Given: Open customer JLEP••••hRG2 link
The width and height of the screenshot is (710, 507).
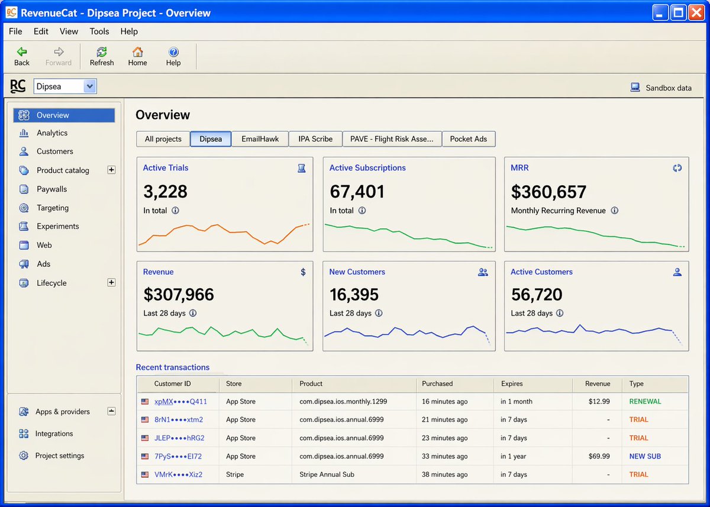Looking at the screenshot, I should [180, 438].
